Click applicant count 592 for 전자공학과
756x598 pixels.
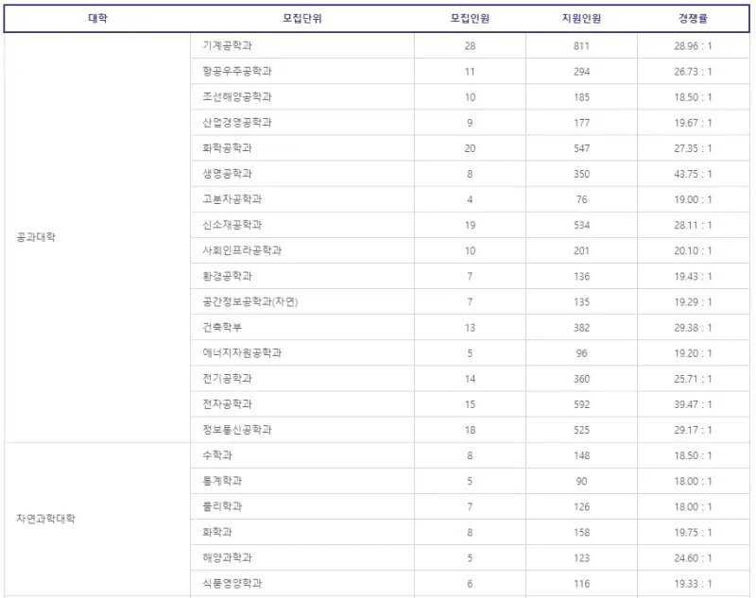tap(581, 404)
